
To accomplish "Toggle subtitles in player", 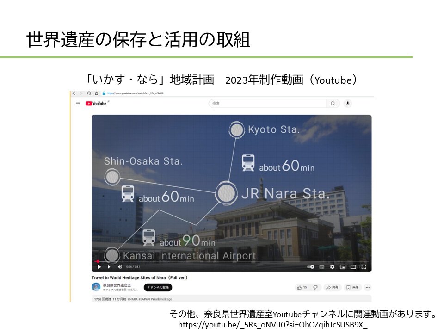I will coord(322,267).
